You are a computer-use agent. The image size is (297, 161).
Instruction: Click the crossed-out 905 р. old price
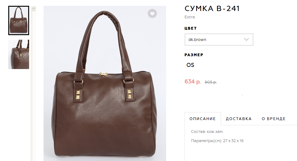click(211, 82)
